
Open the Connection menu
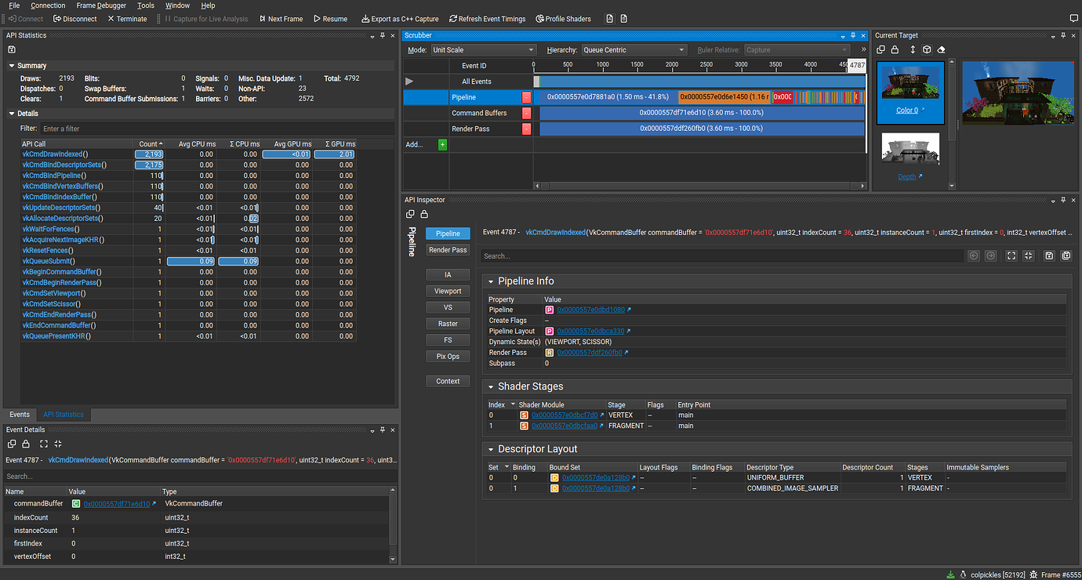[48, 5]
